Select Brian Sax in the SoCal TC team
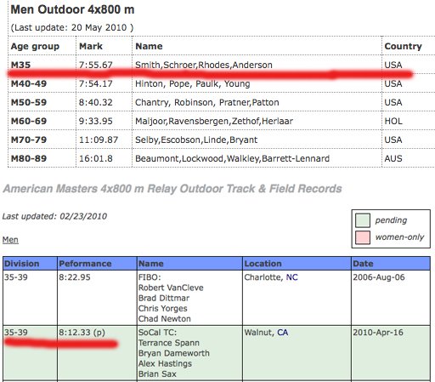 coord(157,373)
